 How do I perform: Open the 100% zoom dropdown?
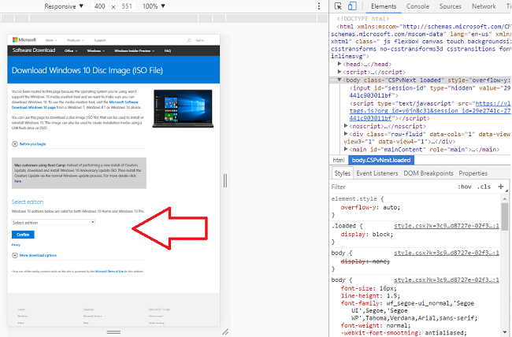[154, 6]
